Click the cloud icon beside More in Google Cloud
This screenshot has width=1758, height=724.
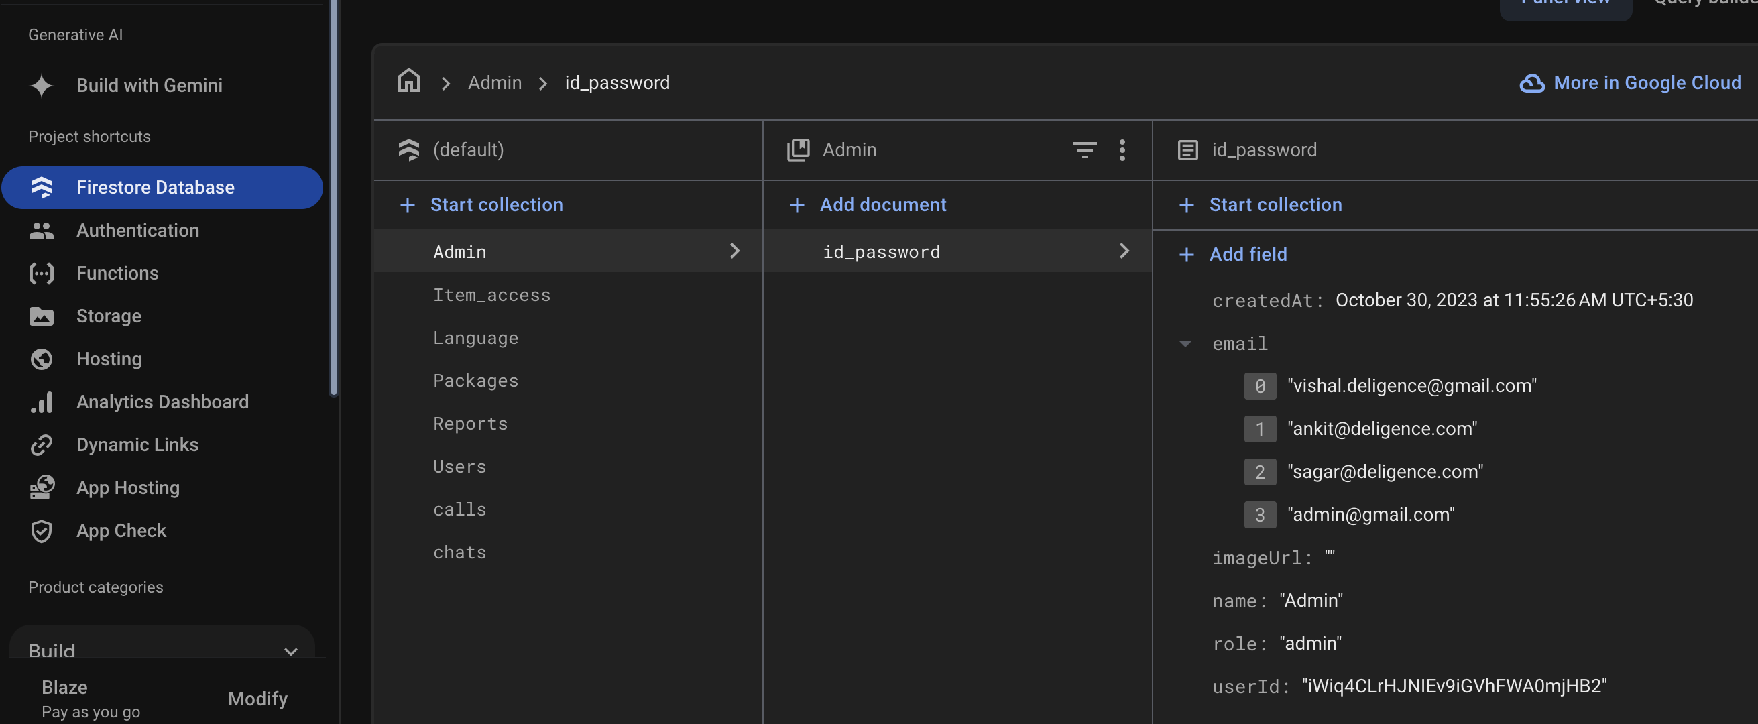1531,83
